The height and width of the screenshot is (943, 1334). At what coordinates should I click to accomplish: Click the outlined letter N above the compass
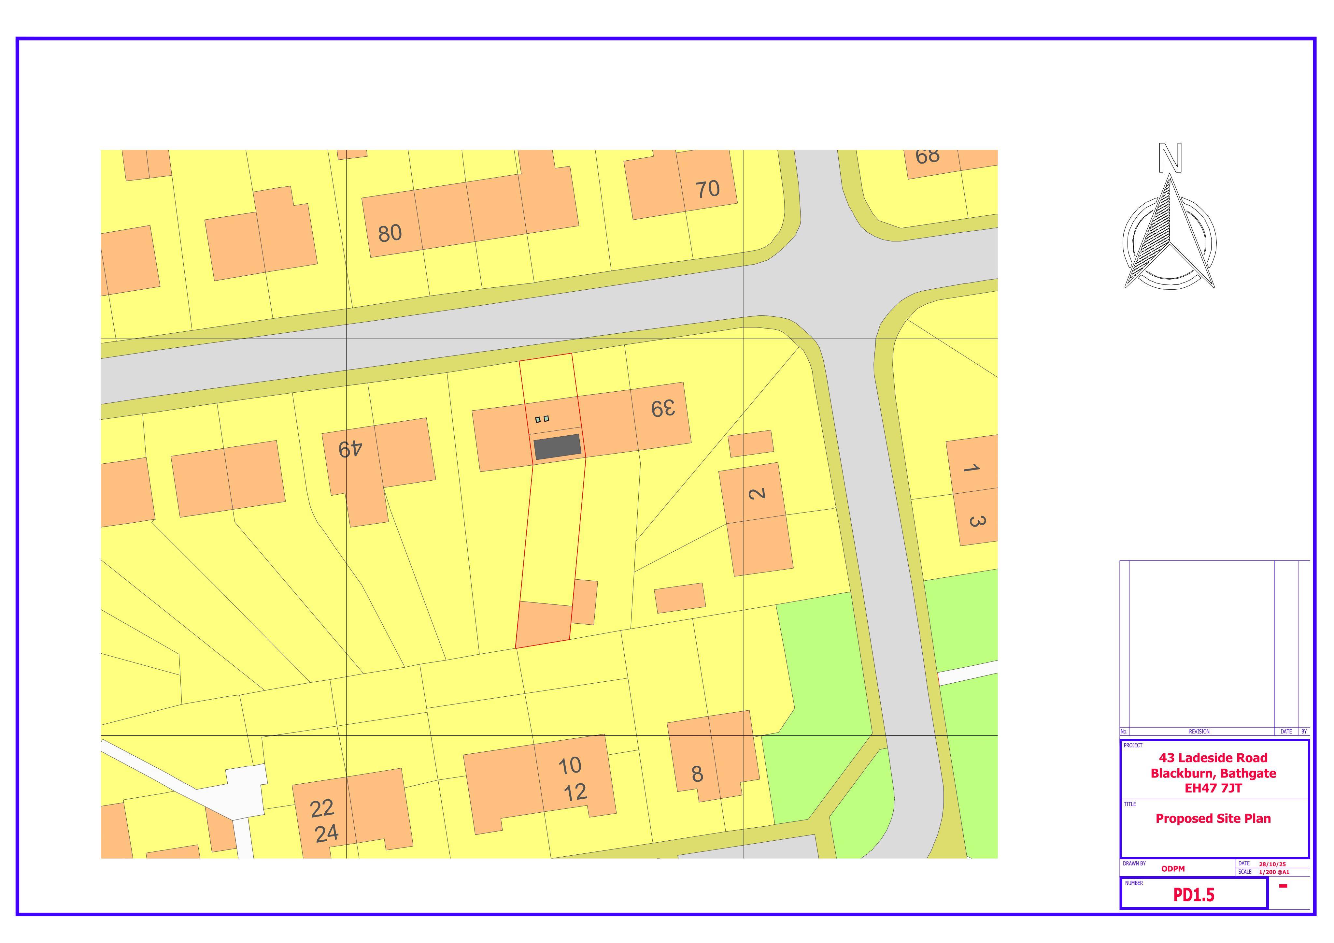pos(1170,158)
